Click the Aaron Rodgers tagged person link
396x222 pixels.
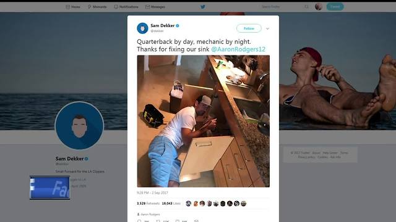(150, 215)
